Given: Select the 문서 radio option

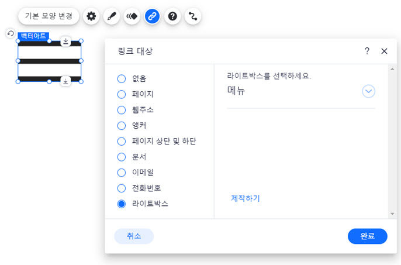Looking at the screenshot, I should (x=122, y=157).
